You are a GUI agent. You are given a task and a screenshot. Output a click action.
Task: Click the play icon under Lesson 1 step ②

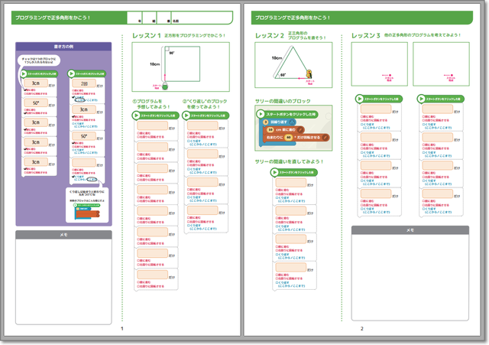188,116
